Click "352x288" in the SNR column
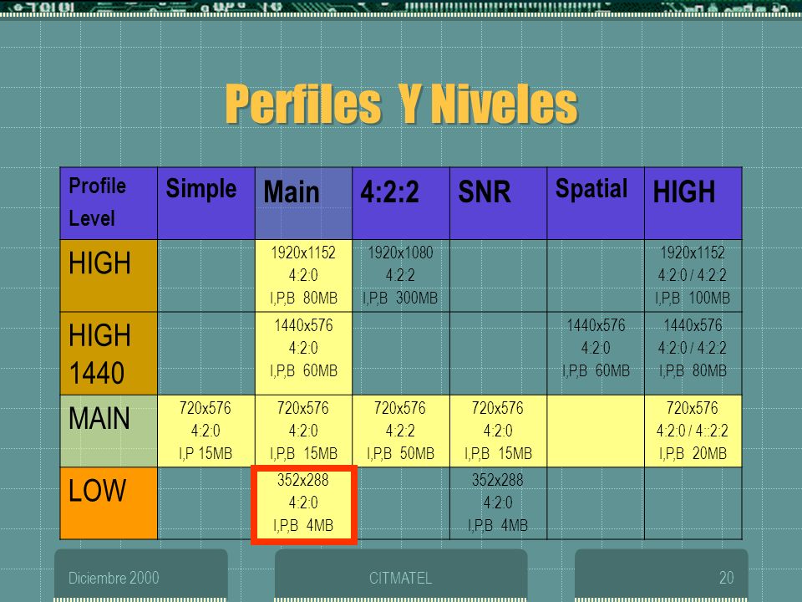The width and height of the screenshot is (802, 602). (498, 480)
